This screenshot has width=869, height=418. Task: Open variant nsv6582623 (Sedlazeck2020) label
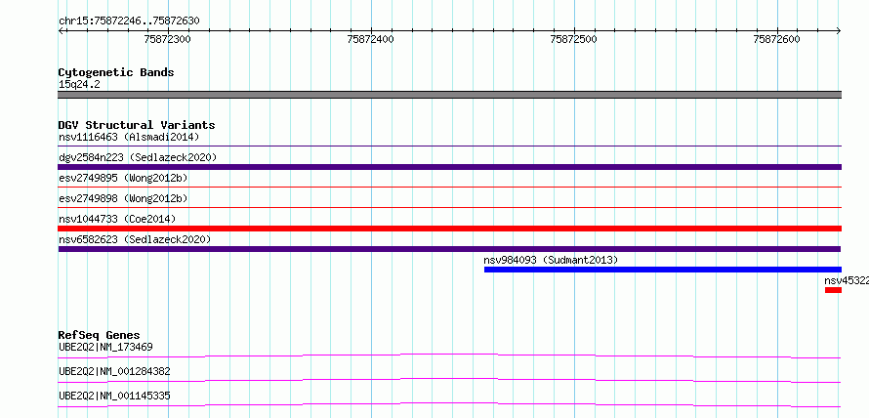(x=135, y=239)
